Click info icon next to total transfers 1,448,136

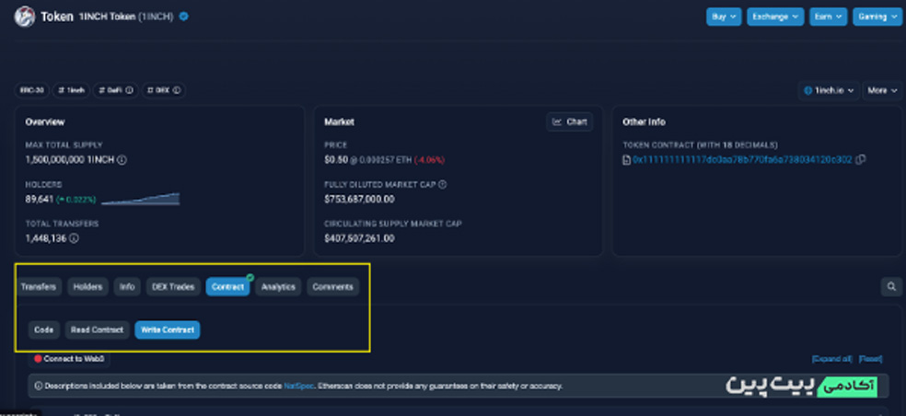75,237
